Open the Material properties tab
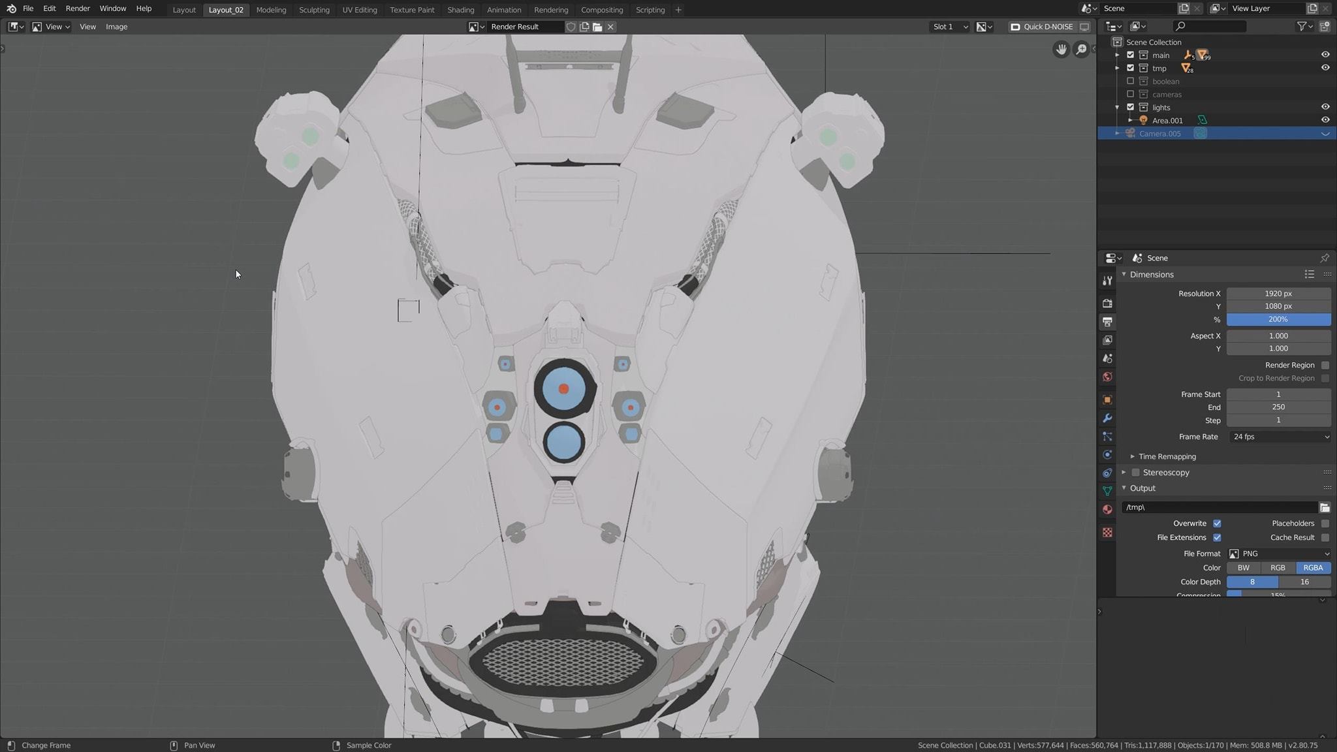The image size is (1337, 752). (1107, 509)
